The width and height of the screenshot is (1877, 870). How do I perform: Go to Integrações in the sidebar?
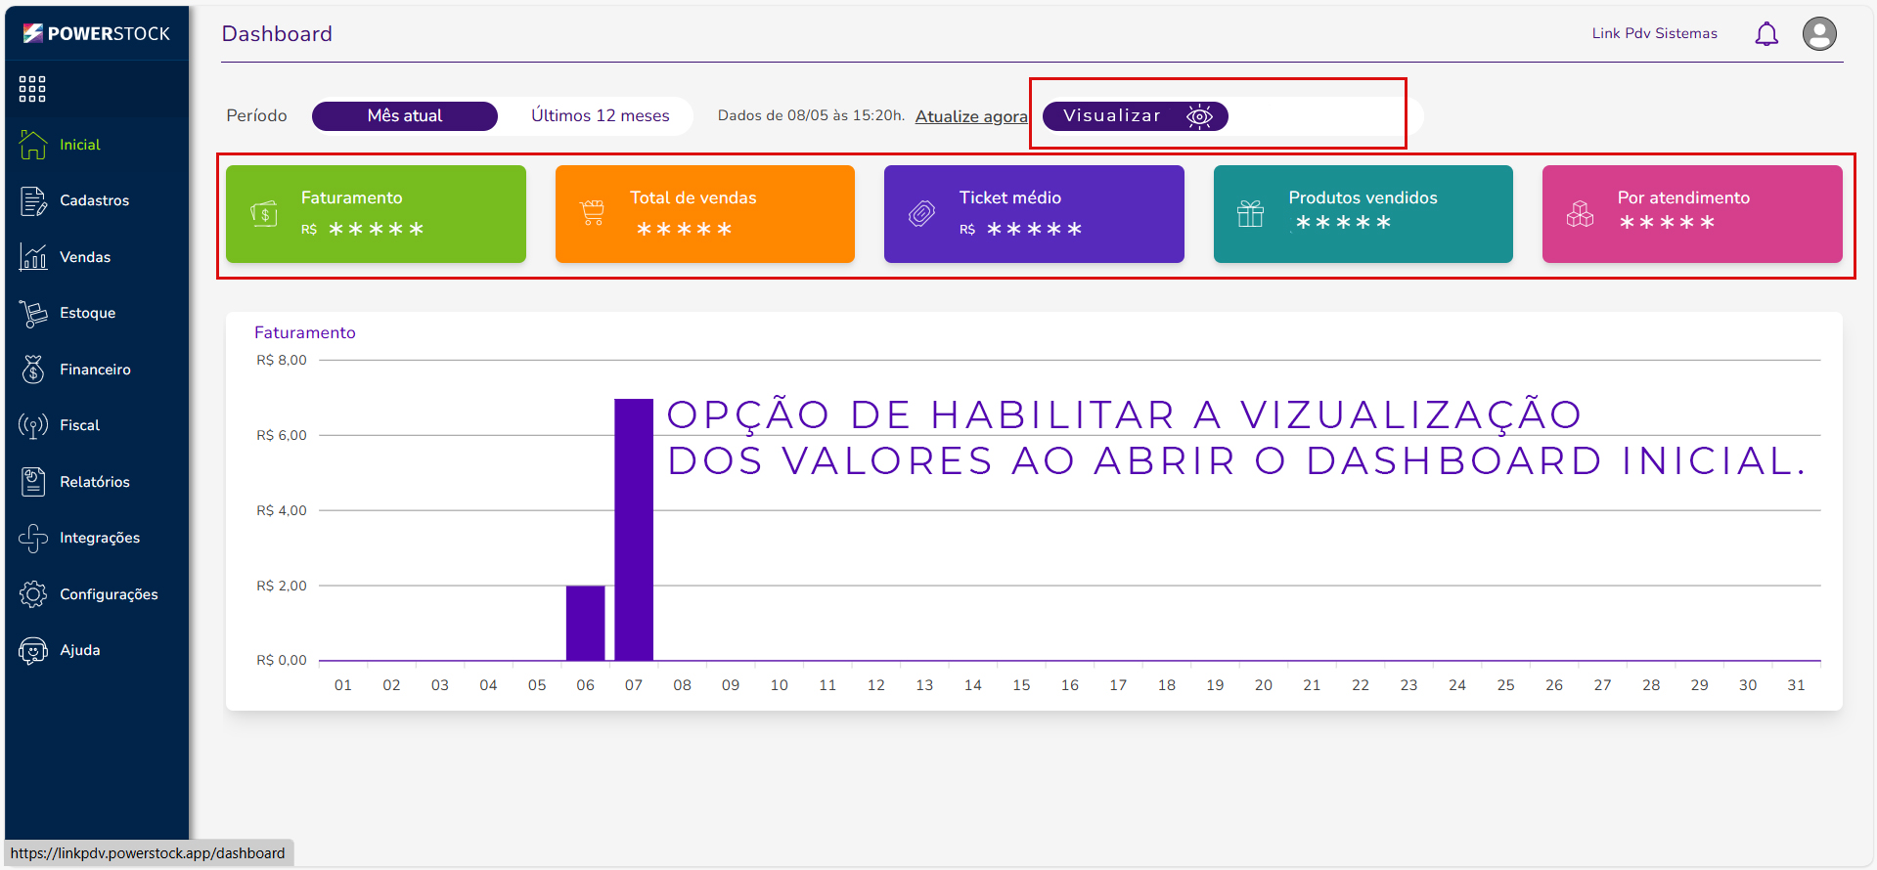[99, 538]
